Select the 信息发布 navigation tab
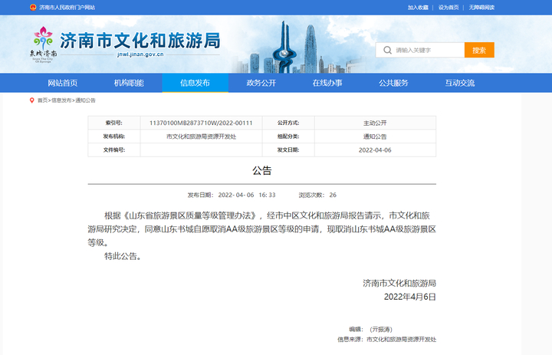Image resolution: width=552 pixels, height=355 pixels. click(x=195, y=83)
